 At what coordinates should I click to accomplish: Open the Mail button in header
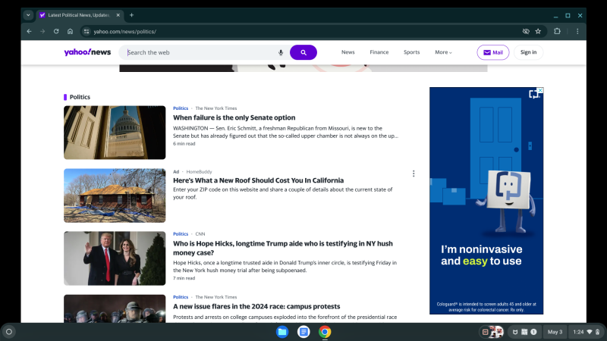[x=493, y=52]
